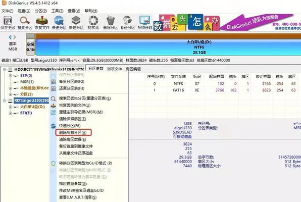Open the 查看(V) menu
Screen dimensions: 301x202
coord(74,11)
